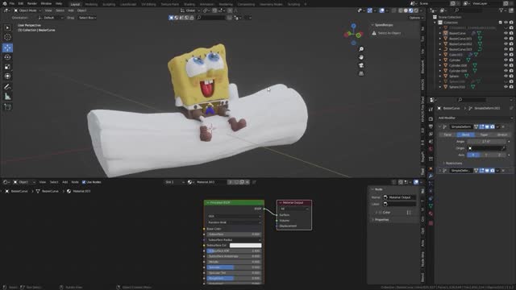Click the node Name field Material Output
Image resolution: width=516 pixels, height=290 pixels.
point(400,197)
